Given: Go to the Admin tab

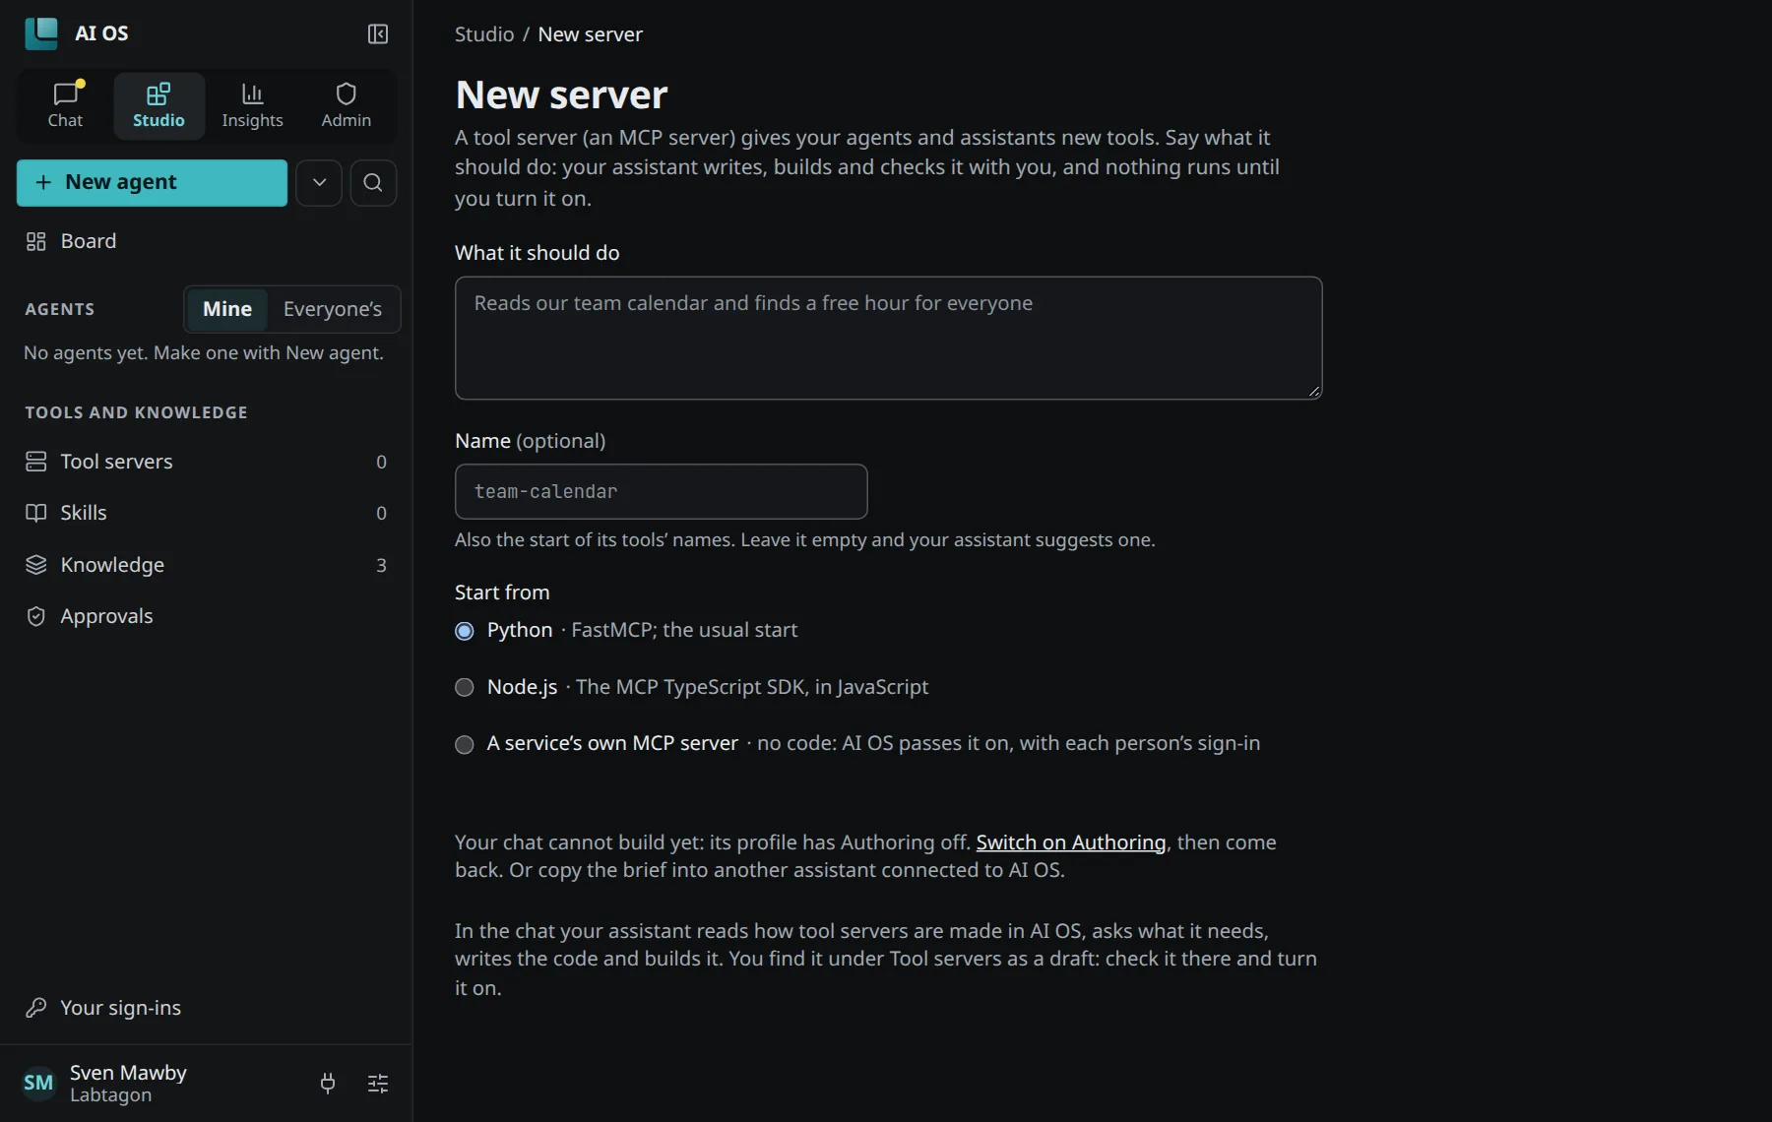Looking at the screenshot, I should coord(347,105).
